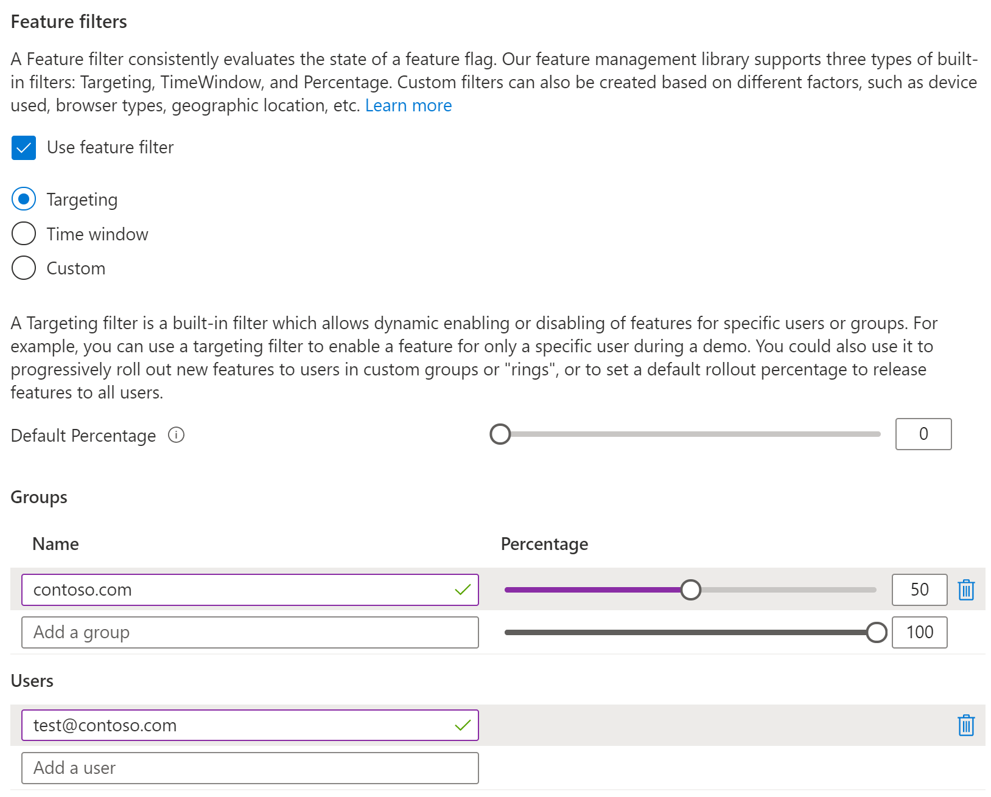Click the new group percentage slider handle
Image resolution: width=991 pixels, height=797 pixels.
[x=876, y=632]
